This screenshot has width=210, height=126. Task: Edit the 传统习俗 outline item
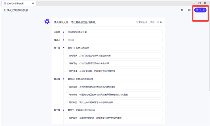coord(115,63)
